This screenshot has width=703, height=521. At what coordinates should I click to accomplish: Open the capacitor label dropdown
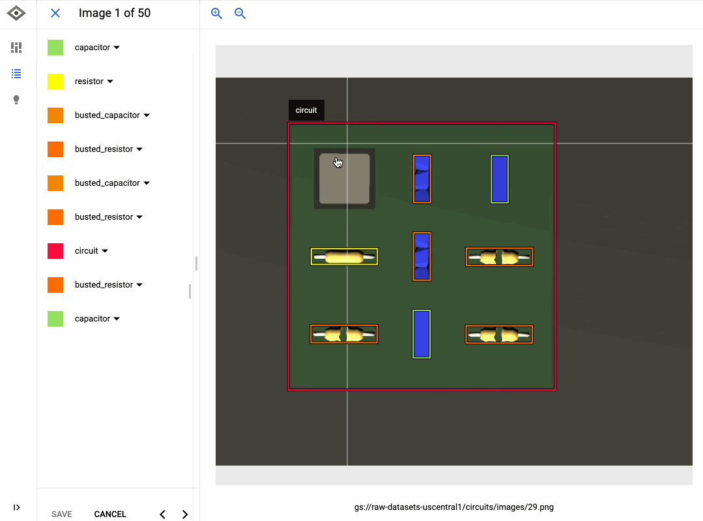116,47
